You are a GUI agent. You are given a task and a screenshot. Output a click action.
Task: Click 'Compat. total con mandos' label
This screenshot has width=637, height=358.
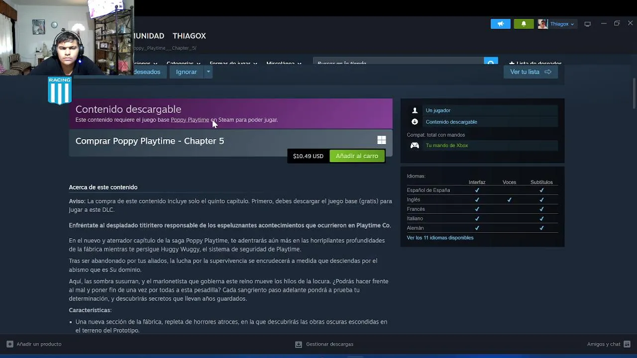coord(435,135)
